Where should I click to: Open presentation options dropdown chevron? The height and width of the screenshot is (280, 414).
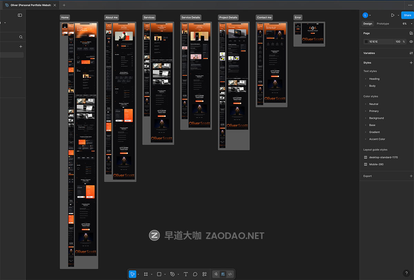tap(398, 15)
